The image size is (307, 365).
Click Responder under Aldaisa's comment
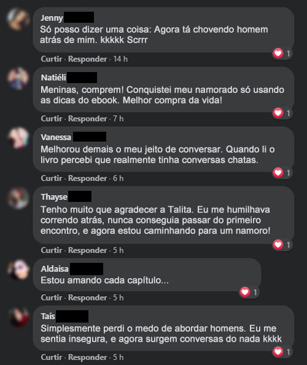coord(88,297)
